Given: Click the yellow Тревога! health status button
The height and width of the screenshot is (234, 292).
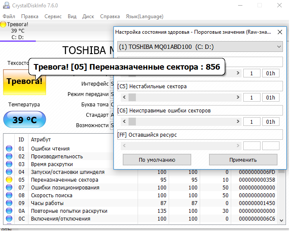Looking at the screenshot, I should [25, 82].
